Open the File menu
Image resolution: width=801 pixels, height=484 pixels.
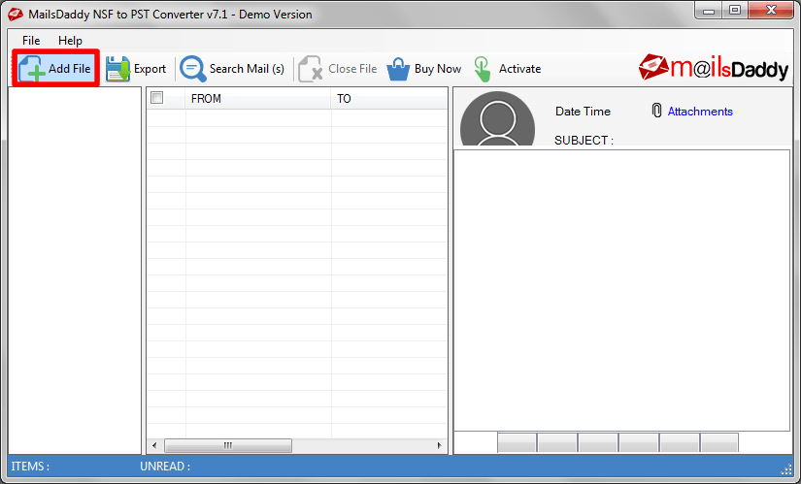31,41
